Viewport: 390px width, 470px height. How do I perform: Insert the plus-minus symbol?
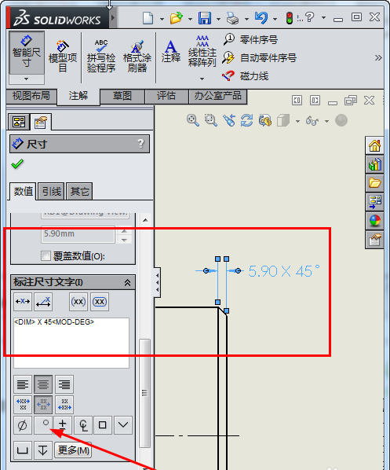tap(63, 424)
